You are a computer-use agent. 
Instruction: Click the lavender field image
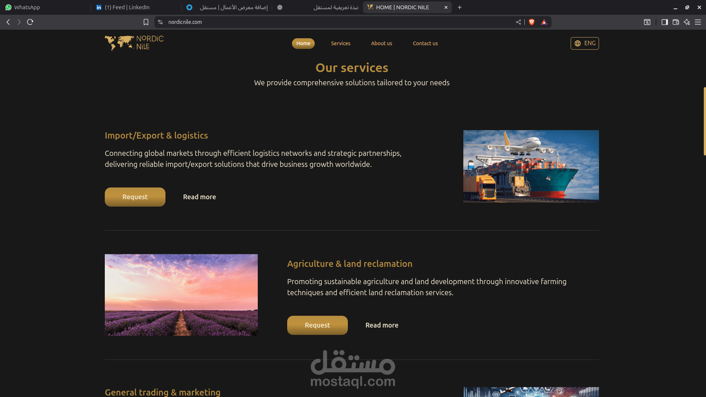pos(181,295)
